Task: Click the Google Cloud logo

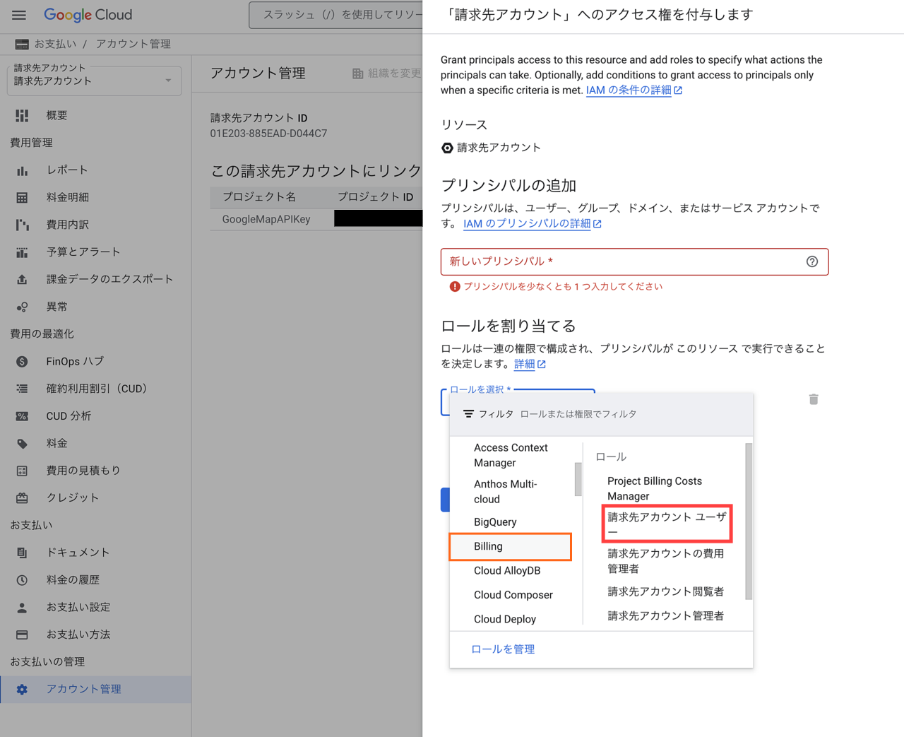Action: click(x=88, y=15)
